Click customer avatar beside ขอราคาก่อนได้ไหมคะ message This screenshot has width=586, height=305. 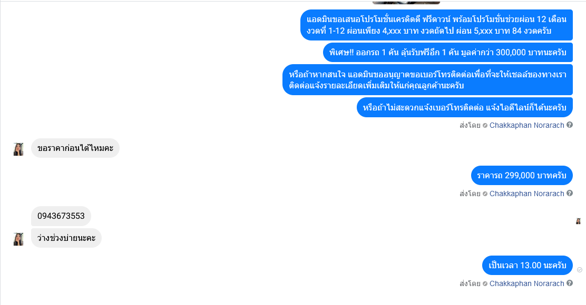[18, 149]
